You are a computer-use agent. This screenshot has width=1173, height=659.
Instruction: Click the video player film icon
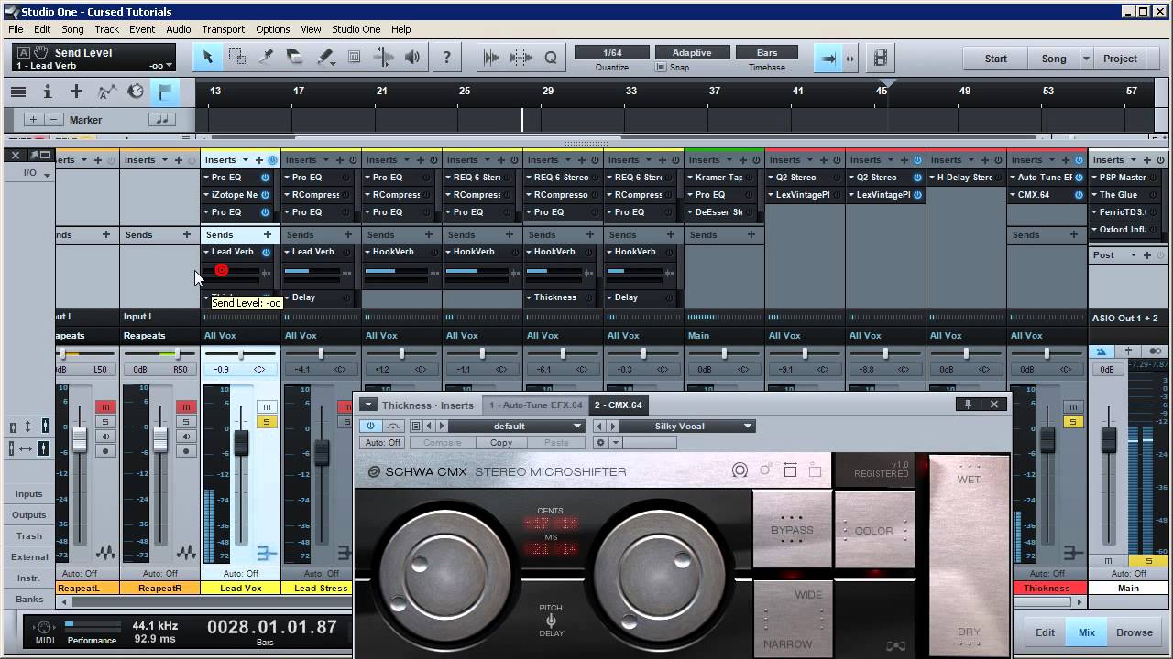[x=881, y=58]
